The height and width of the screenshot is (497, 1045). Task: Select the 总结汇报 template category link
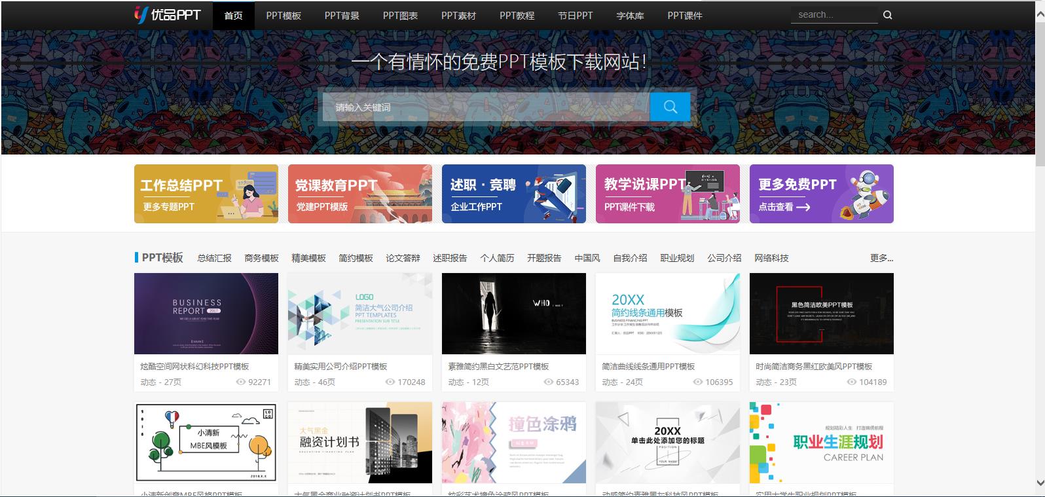point(214,258)
